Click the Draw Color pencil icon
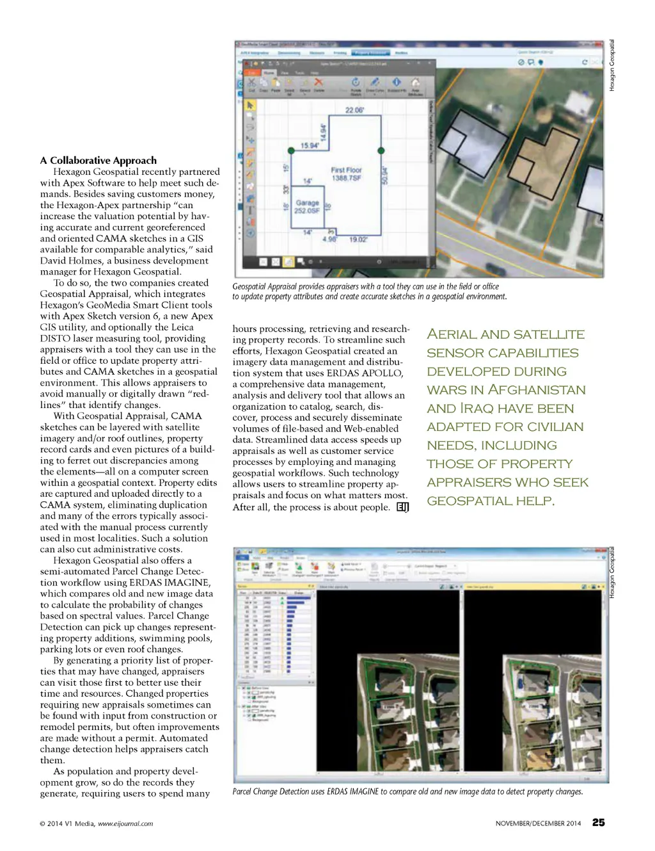The image size is (655, 851). [x=375, y=83]
